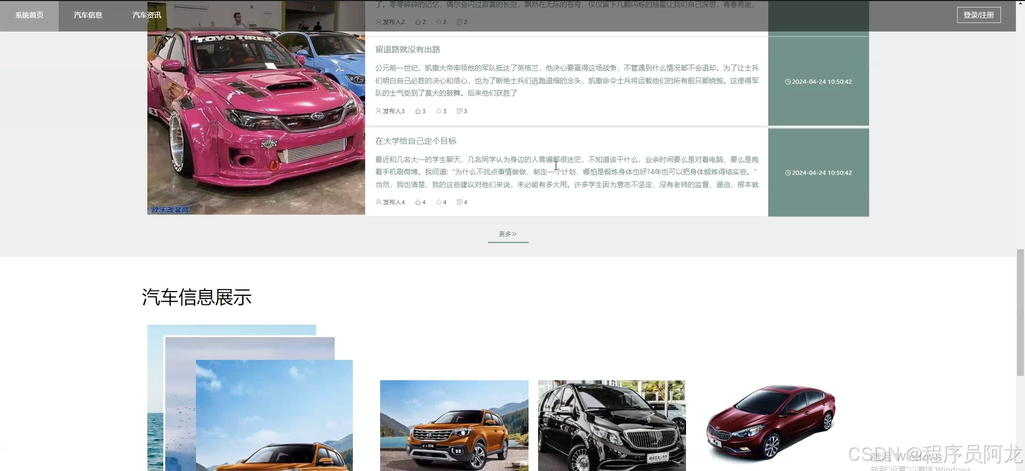Click the author icon for 发布人2
This screenshot has height=471, width=1025.
tap(379, 22)
